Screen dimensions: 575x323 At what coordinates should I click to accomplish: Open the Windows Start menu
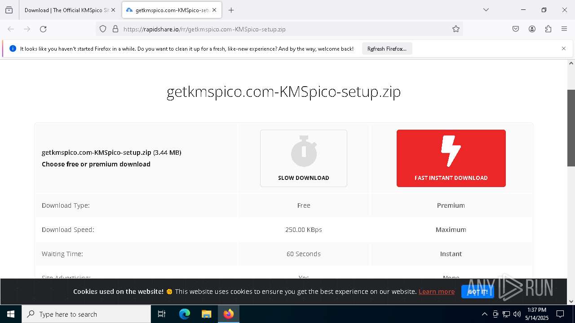[11, 314]
